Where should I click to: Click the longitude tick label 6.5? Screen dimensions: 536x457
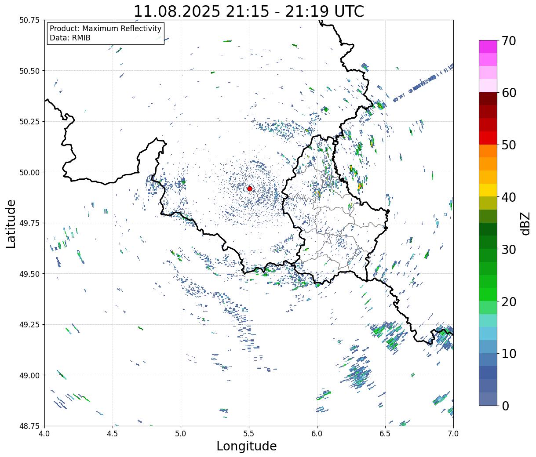tap(385, 434)
